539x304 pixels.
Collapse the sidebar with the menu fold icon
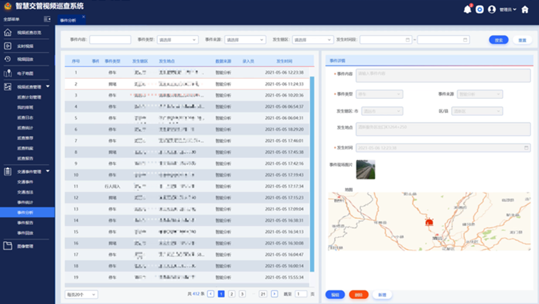(47, 19)
